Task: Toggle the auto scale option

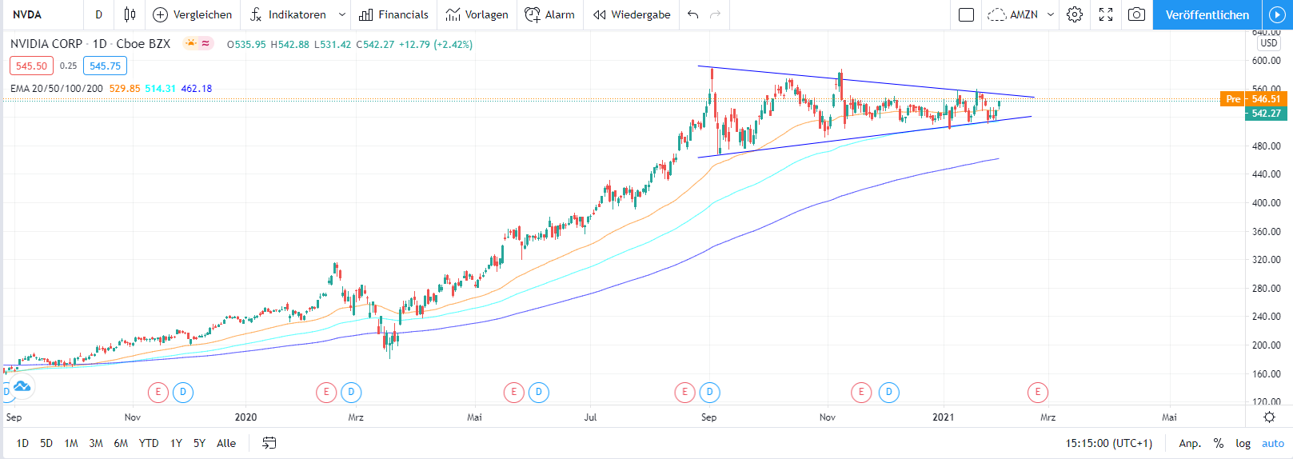Action: pyautogui.click(x=1272, y=443)
